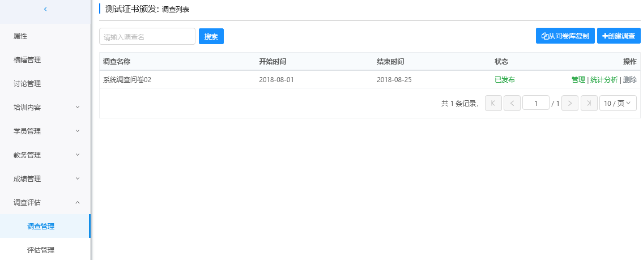Expand the 培训内容 menu
The height and width of the screenshot is (260, 643).
tap(45, 107)
